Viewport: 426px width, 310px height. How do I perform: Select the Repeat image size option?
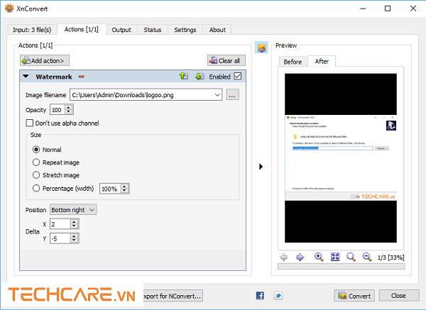coord(37,162)
